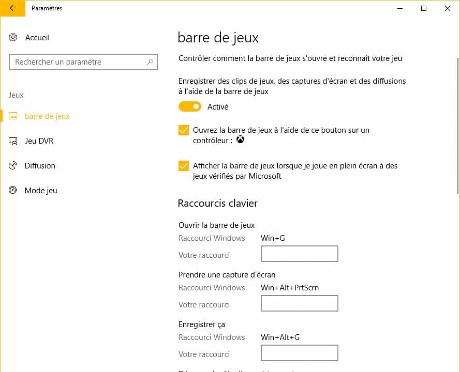Uncheck the controller button option checkbox
This screenshot has width=460, height=372.
[x=184, y=130]
